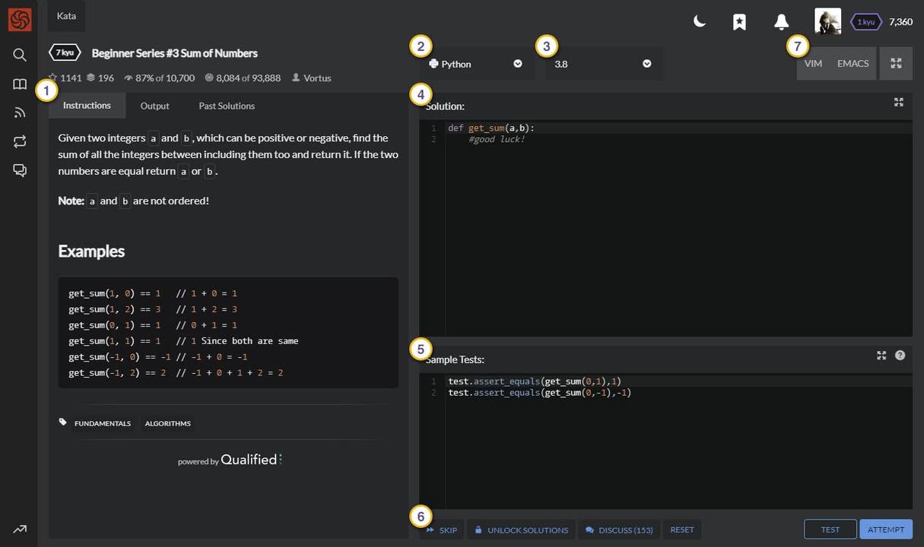Click the ATTEMPT button
Screen dimensions: 924x547
point(885,530)
